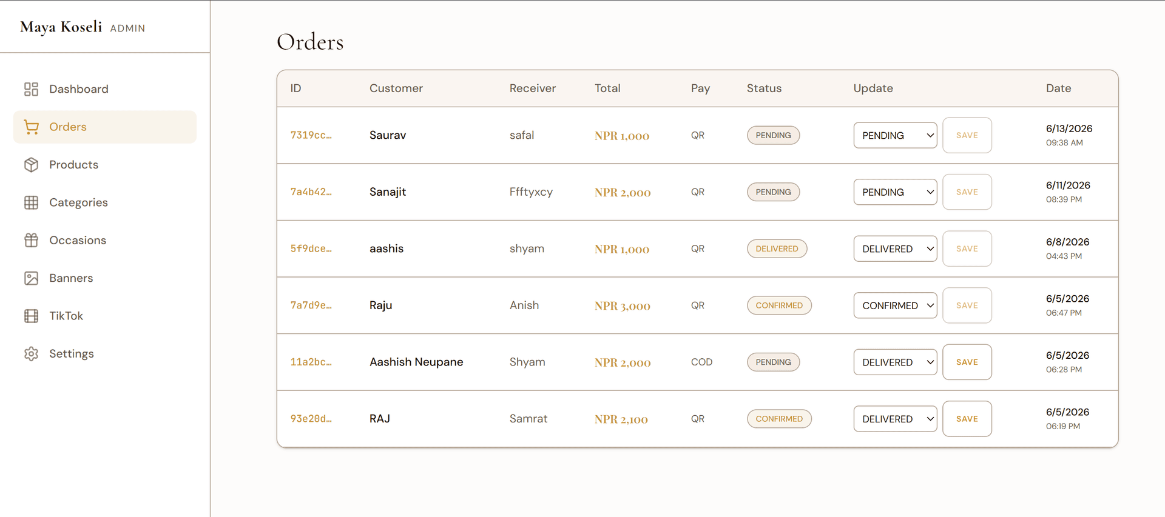Open status dropdown for aashis's order

pyautogui.click(x=895, y=248)
